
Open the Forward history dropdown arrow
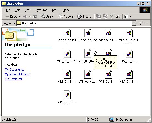click(30, 17)
